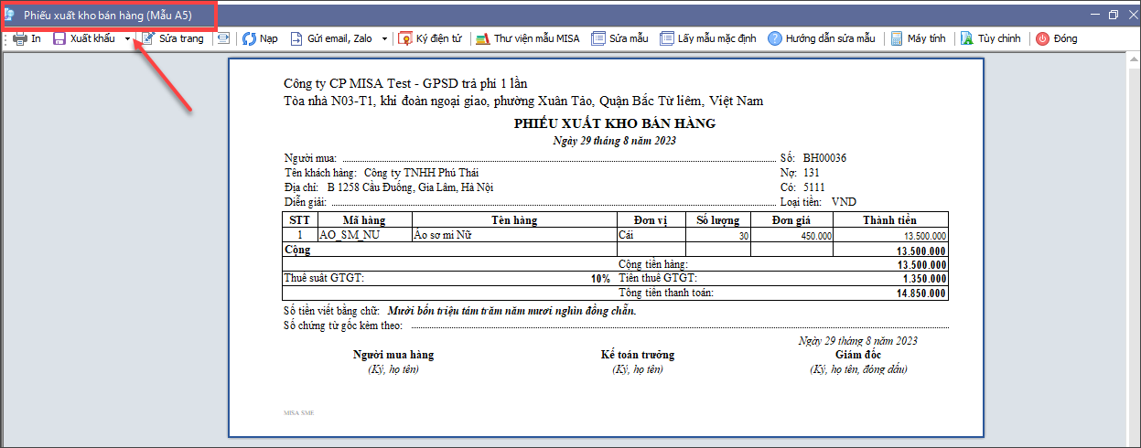The image size is (1141, 448).
Task: Click the Sửa mẫu template icon
Action: click(598, 39)
